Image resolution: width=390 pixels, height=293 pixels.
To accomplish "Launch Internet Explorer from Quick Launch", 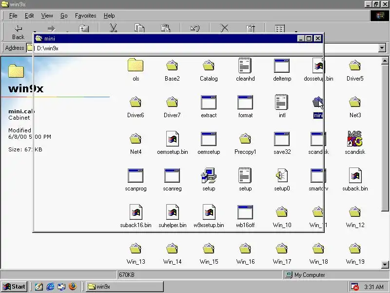I will pyautogui.click(x=50, y=287).
